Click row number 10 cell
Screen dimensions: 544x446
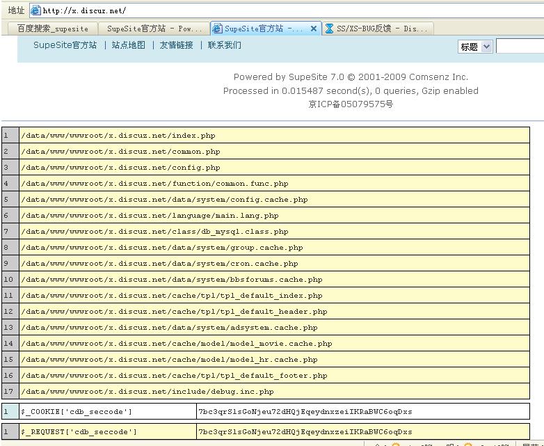click(10, 280)
